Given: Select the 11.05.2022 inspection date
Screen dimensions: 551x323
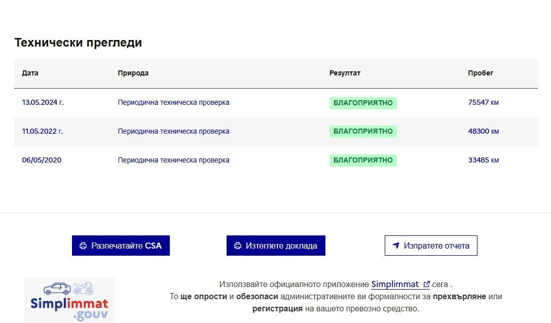Looking at the screenshot, I should point(43,131).
